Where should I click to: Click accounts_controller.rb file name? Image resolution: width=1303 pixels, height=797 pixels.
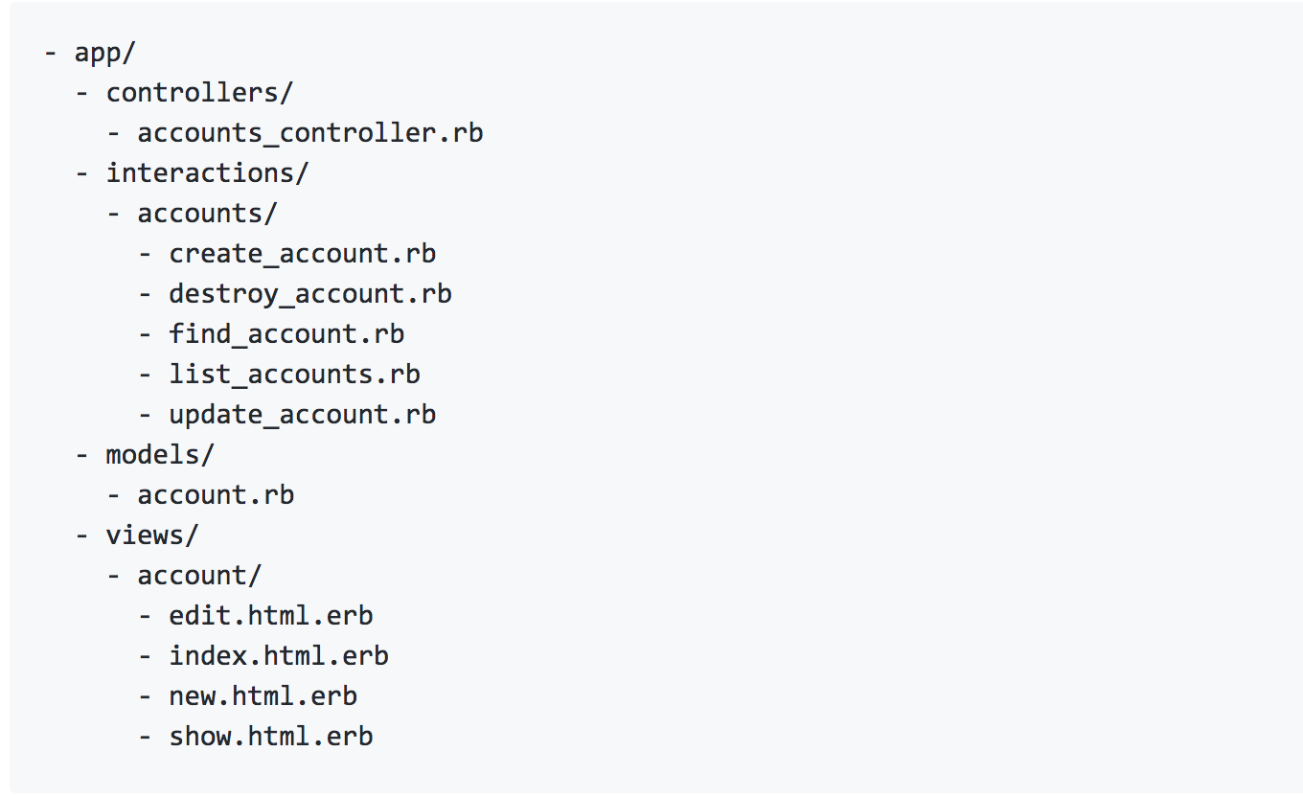click(310, 133)
